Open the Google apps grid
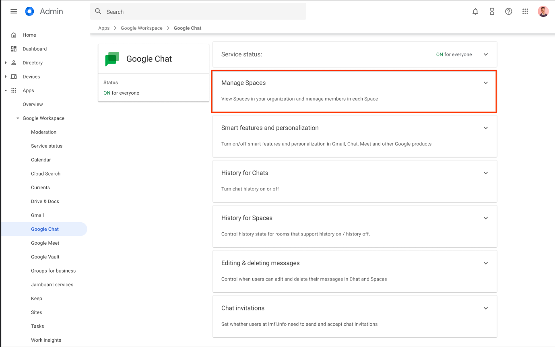Screen dimensions: 555x347 tap(525, 12)
